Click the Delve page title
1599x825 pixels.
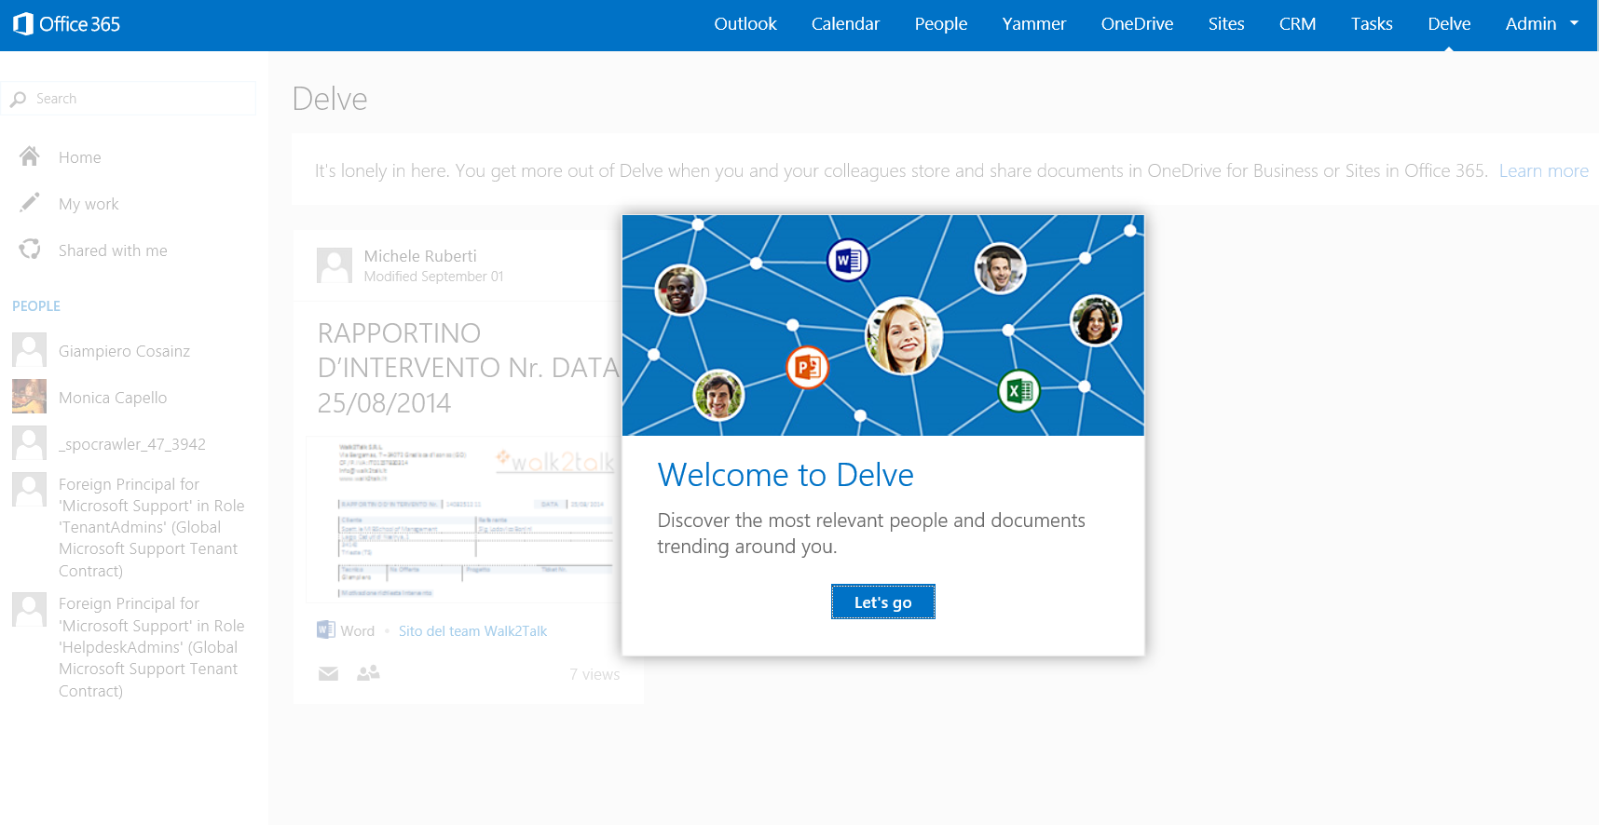tap(330, 99)
